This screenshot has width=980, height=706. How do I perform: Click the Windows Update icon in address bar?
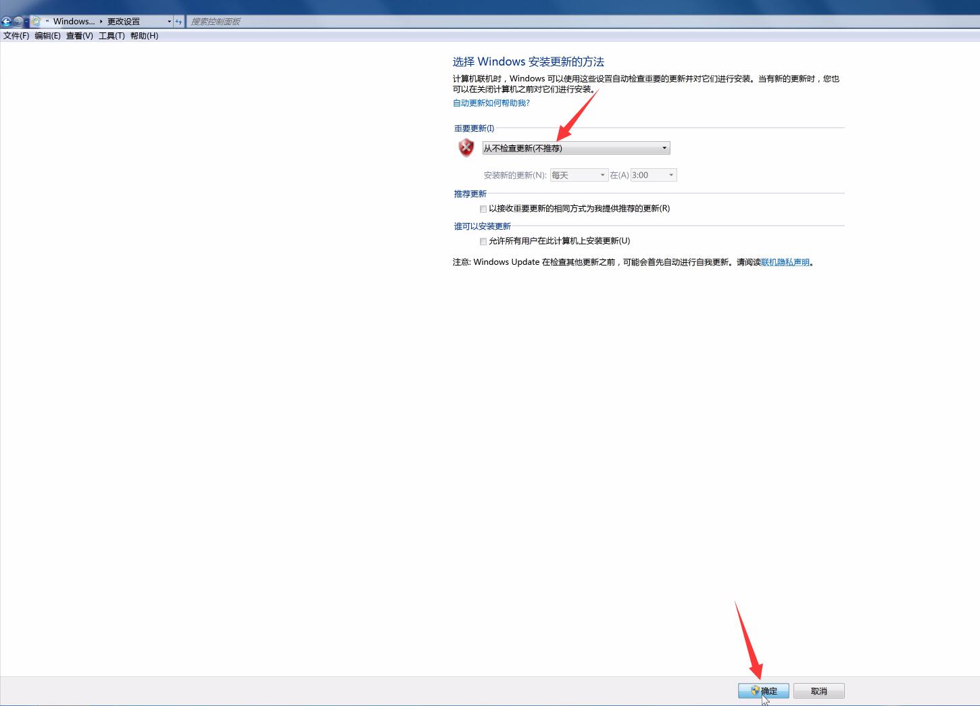coord(36,22)
